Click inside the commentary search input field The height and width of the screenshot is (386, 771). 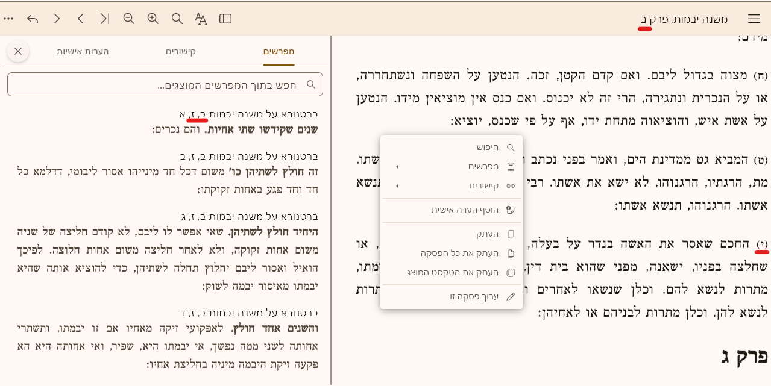pyautogui.click(x=181, y=84)
